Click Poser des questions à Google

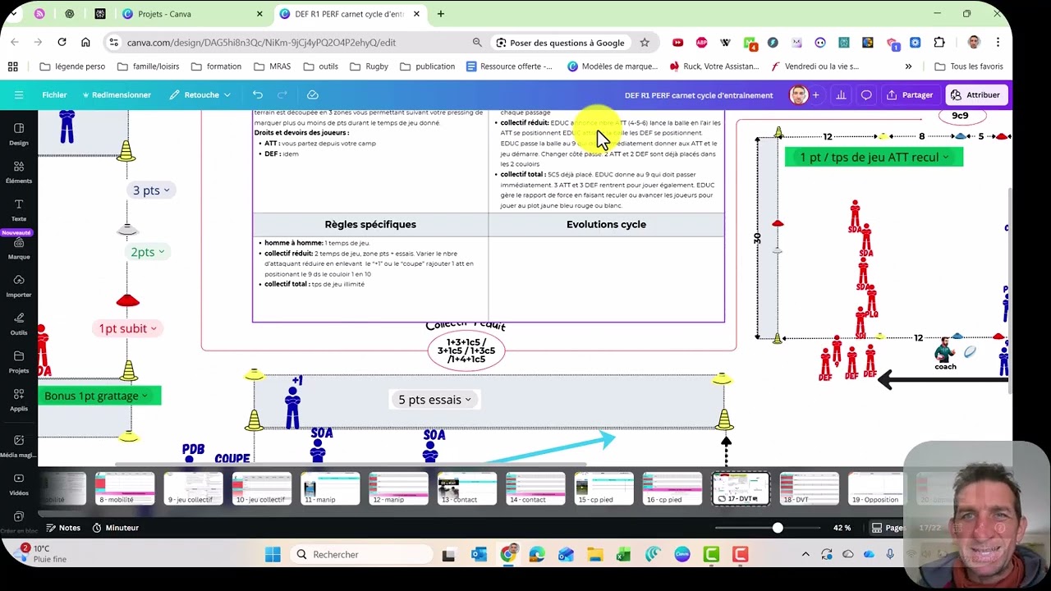pos(560,43)
